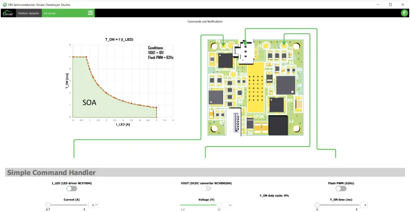Image resolution: width=410 pixels, height=212 pixels.
Task: Toggle I_LED LED driver NCV7694 switch
Action: (72, 188)
